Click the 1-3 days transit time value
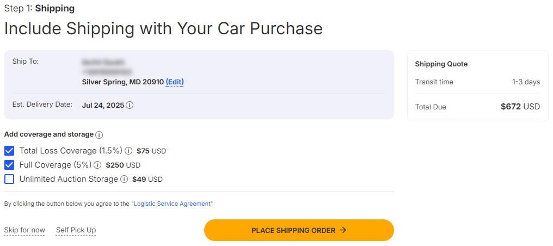The width and height of the screenshot is (553, 246). 526,82
